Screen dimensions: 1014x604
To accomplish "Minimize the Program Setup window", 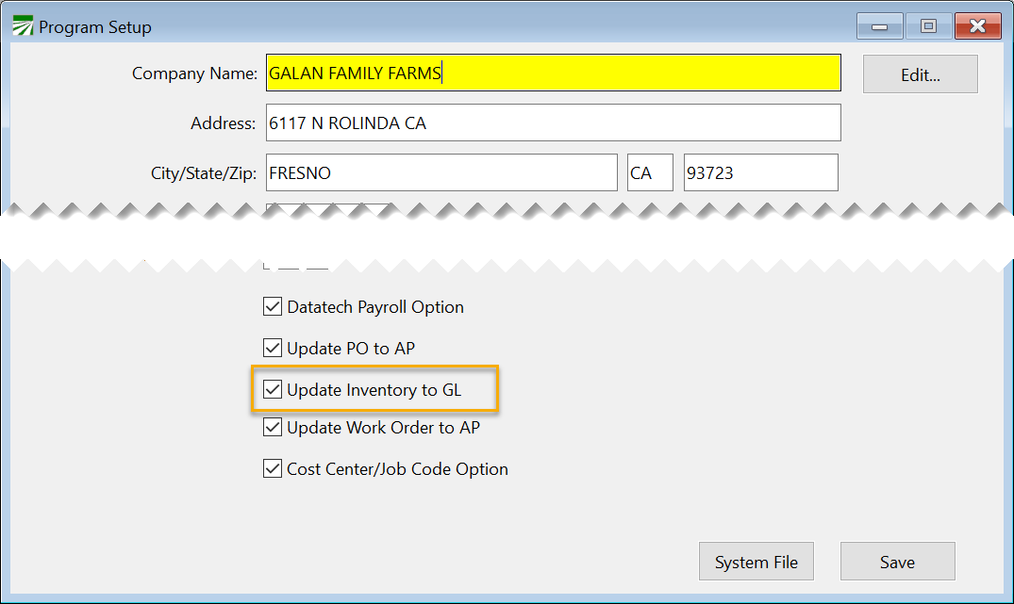I will coord(879,26).
